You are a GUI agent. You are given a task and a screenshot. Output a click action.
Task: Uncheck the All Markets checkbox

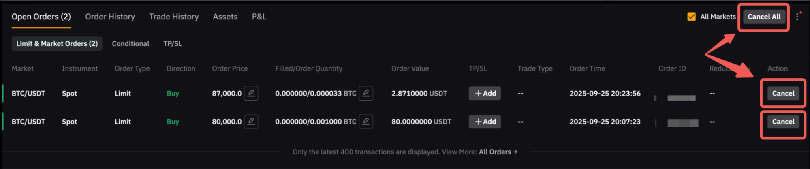click(691, 17)
